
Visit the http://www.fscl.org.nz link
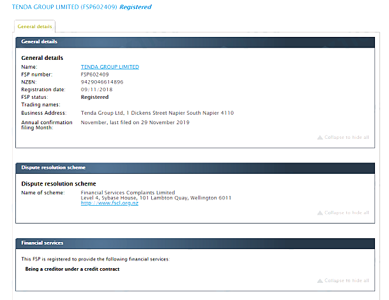point(110,203)
